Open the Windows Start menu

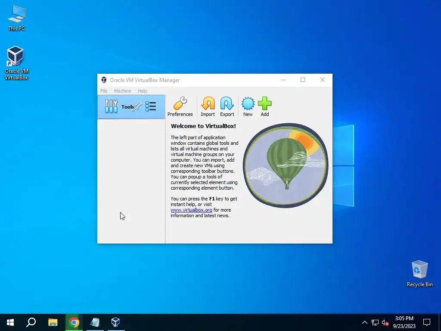point(10,322)
